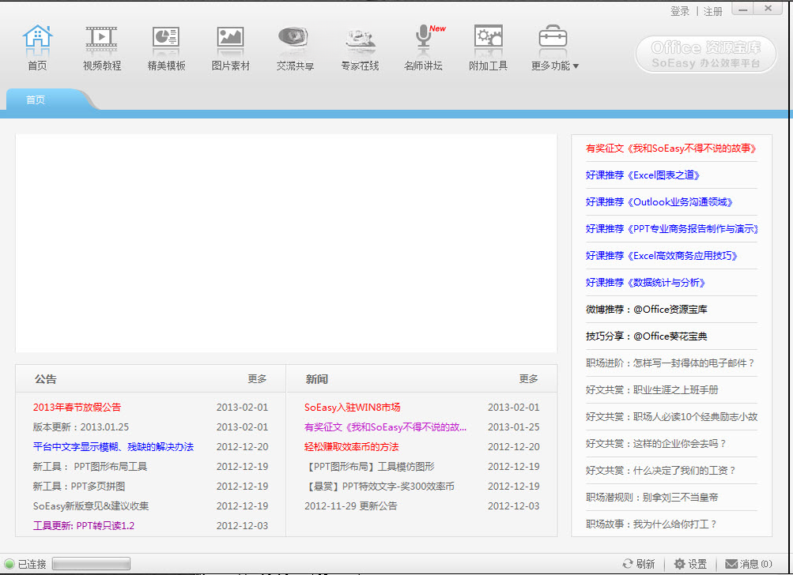The width and height of the screenshot is (793, 575).
Task: Open 平台中文字显示模糊、残缺的解决办法
Action: [x=113, y=447]
